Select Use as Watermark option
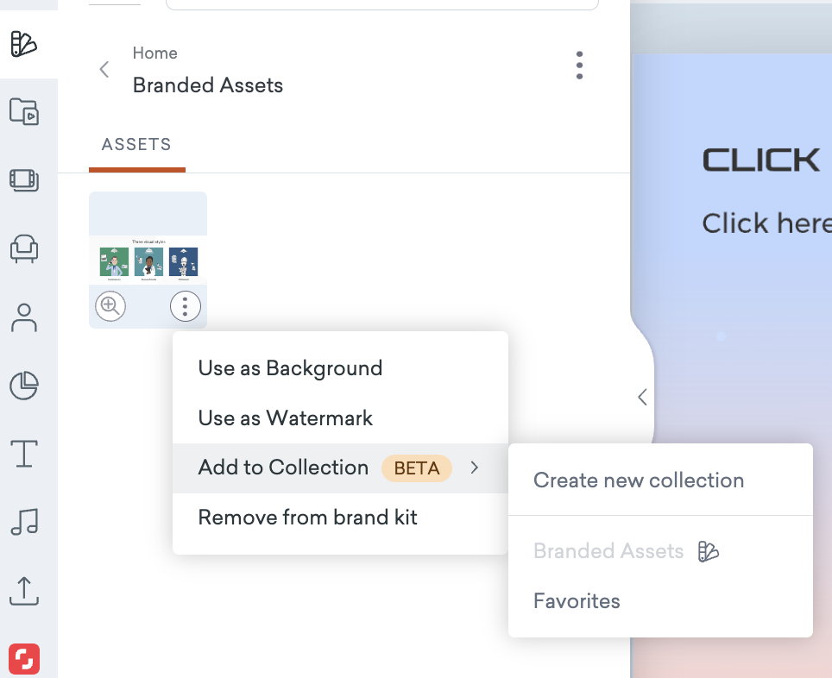Screen dimensions: 832x678 point(286,418)
